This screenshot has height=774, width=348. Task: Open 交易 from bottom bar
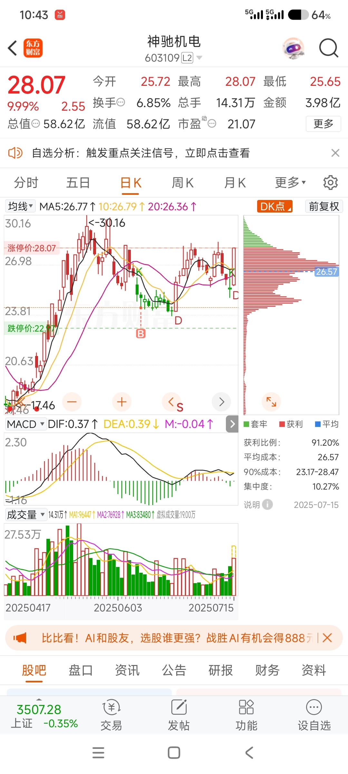point(111,716)
